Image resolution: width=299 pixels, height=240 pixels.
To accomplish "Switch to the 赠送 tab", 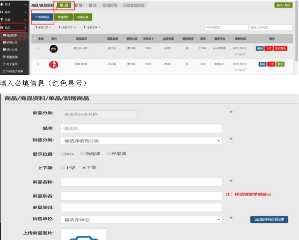I will (x=93, y=5).
